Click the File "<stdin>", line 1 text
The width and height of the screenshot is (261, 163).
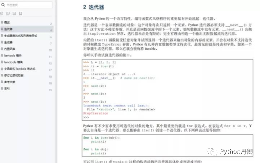[x=121, y=110]
